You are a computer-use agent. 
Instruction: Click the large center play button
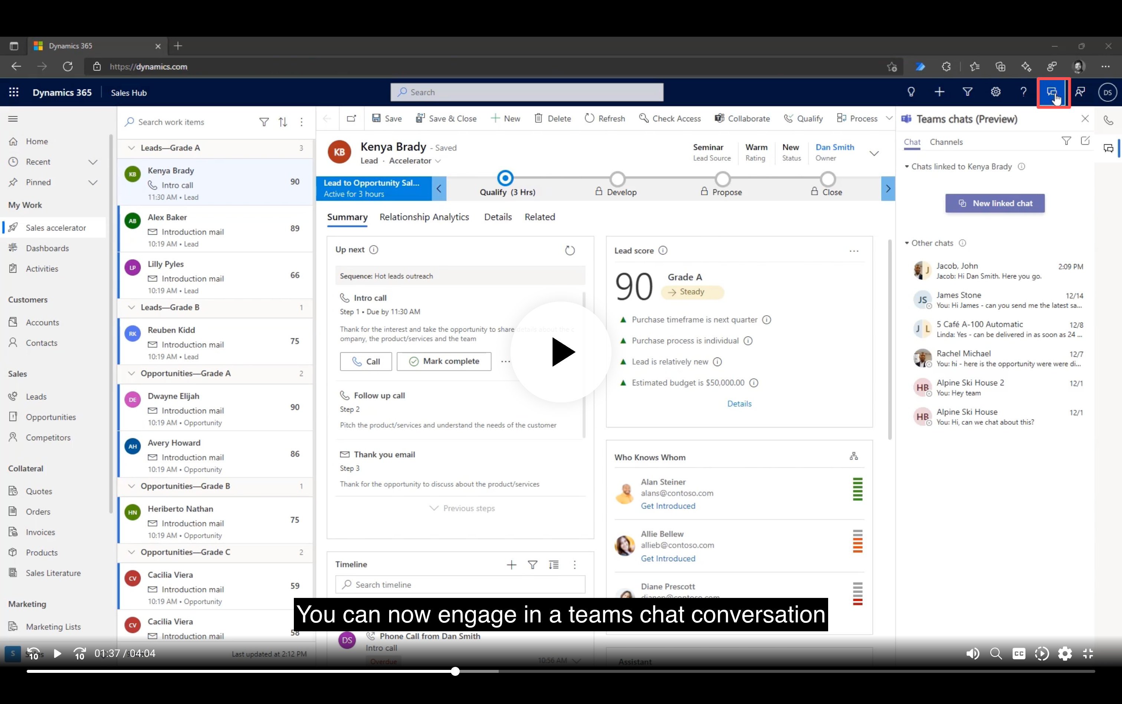(x=561, y=352)
